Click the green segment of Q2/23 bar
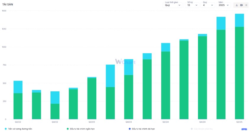The image size is (250, 131). click(92, 98)
